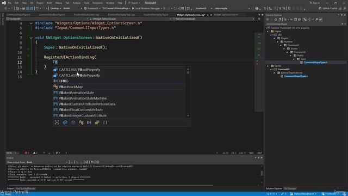
Task: Open the Edit menu
Action: pyautogui.click(x=17, y=3)
